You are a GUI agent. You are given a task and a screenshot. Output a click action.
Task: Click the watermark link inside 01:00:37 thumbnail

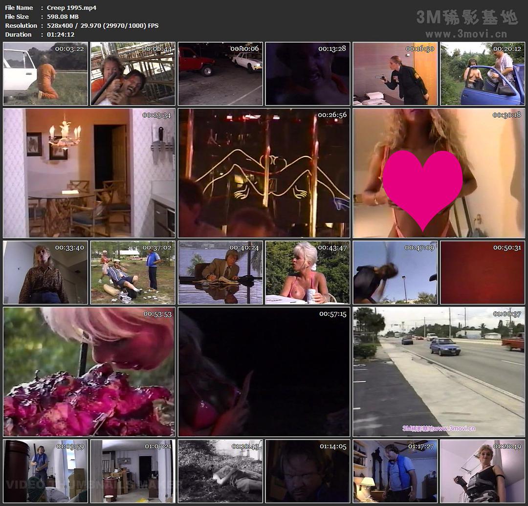[x=439, y=429]
